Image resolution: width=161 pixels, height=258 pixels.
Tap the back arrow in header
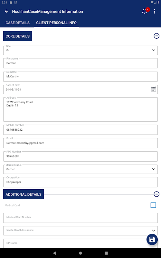6,11
